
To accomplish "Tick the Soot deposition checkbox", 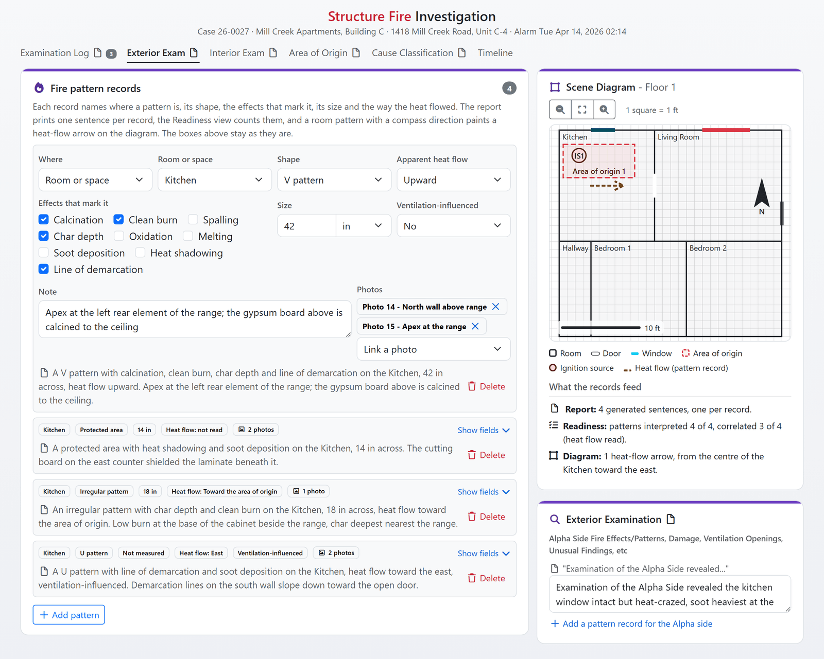I will [44, 253].
